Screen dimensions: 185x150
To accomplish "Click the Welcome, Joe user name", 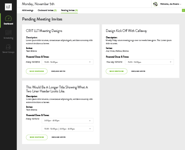I will (170, 4).
